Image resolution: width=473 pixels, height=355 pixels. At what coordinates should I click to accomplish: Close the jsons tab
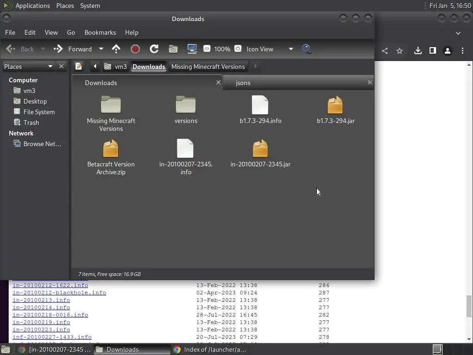coord(370,82)
